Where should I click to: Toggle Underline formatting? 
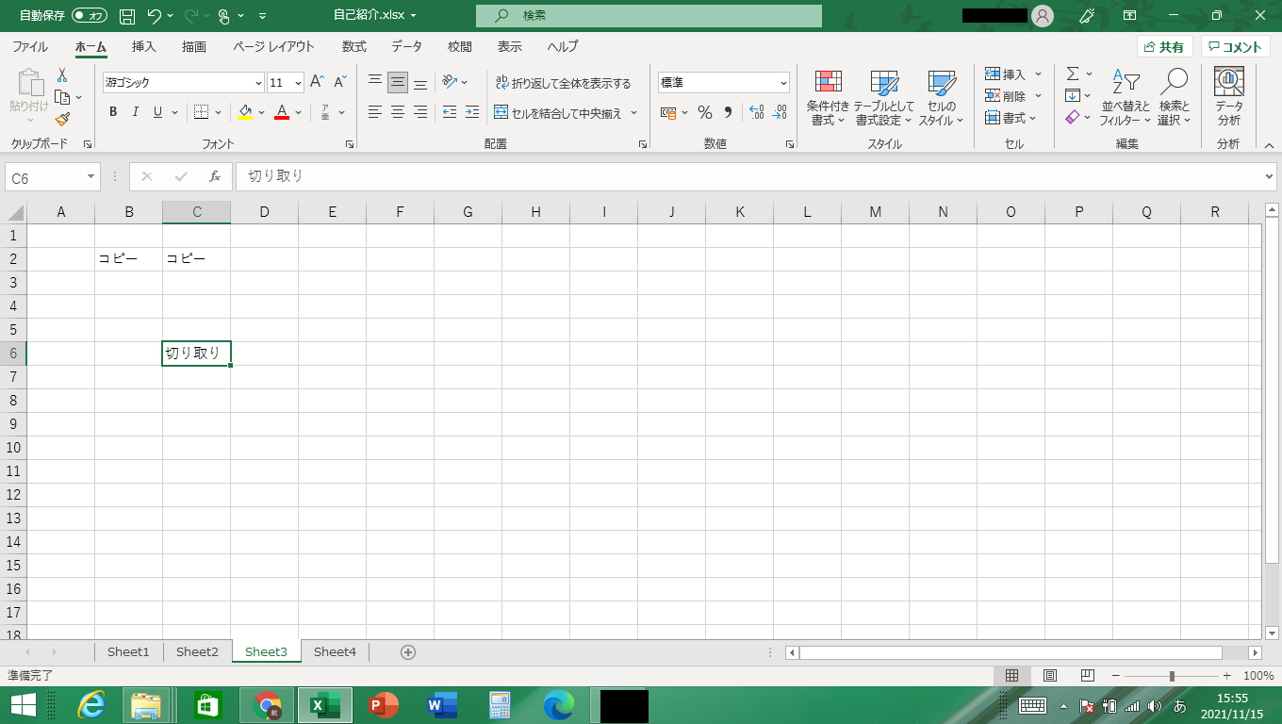(x=158, y=112)
